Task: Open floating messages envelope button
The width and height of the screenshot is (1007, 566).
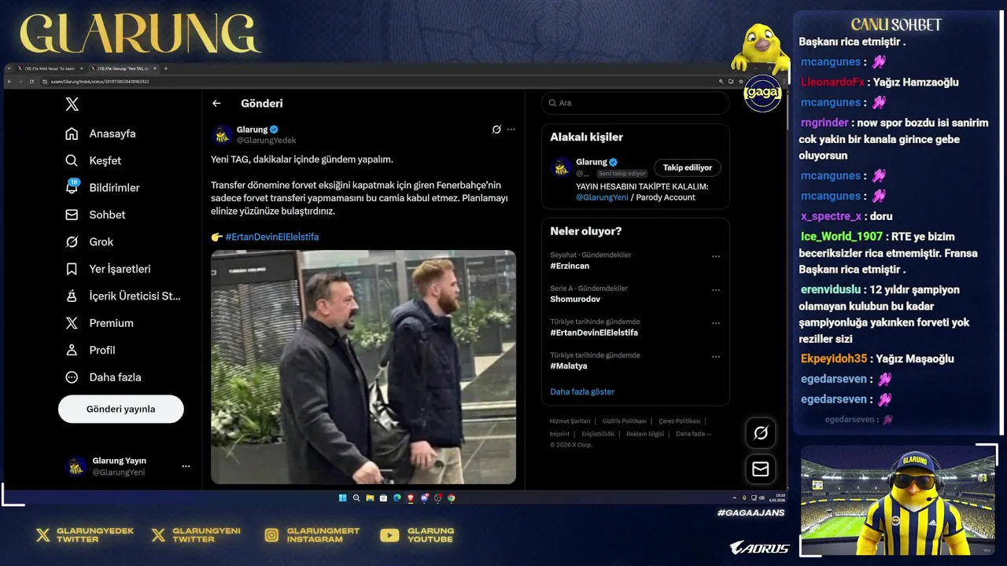Action: pos(761,469)
